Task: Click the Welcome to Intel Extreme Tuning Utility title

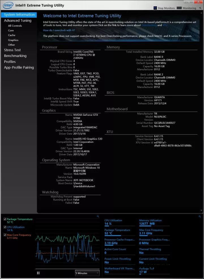Action: click(82, 16)
